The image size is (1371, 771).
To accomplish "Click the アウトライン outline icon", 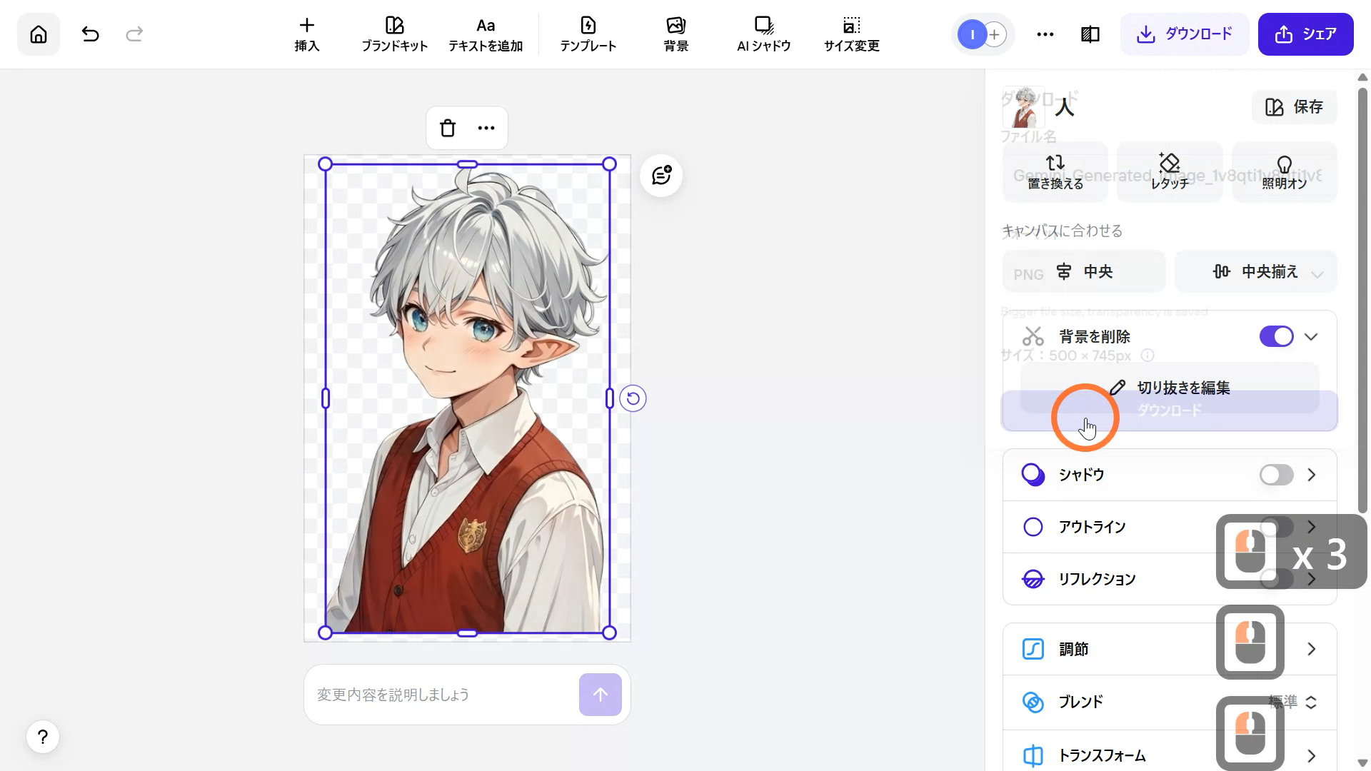I will (x=1033, y=527).
